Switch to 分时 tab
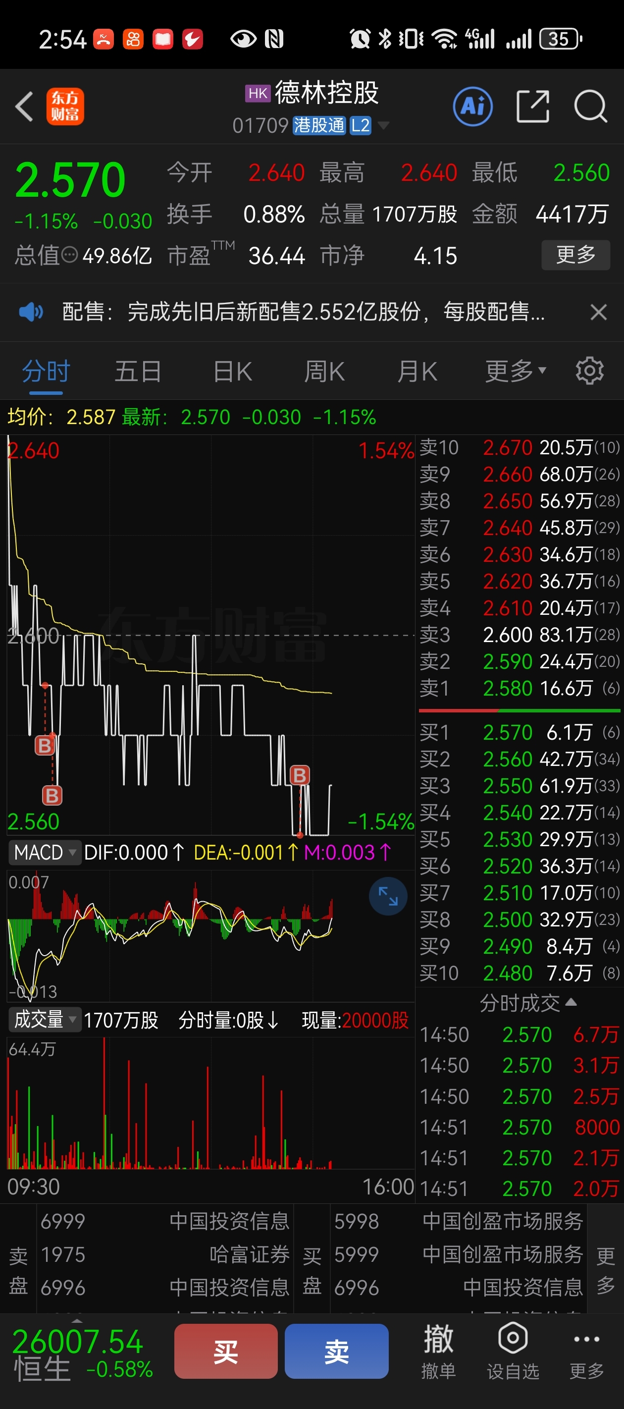624x1409 pixels. (x=46, y=372)
